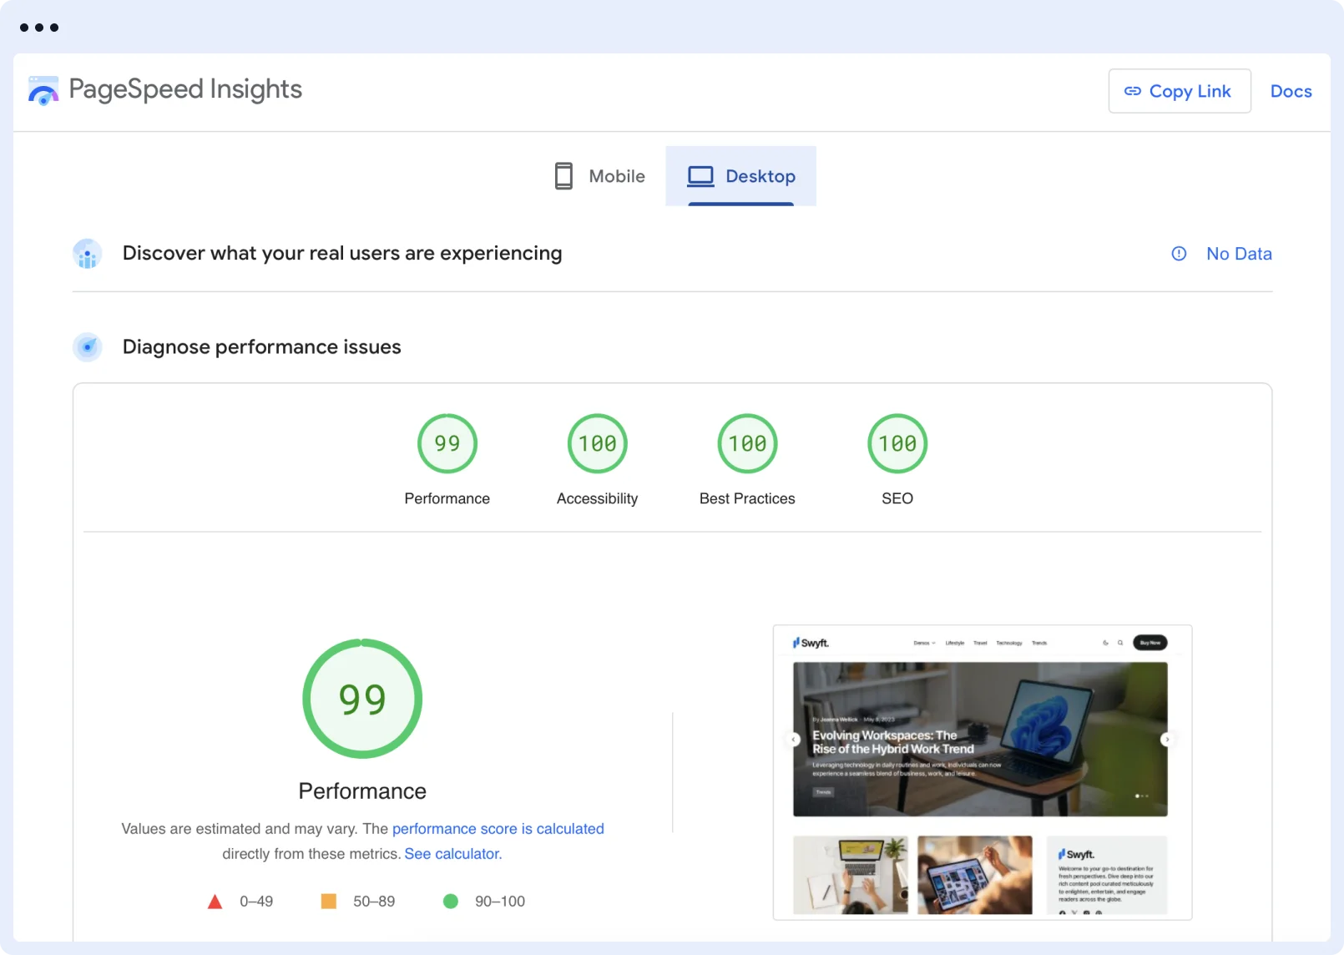Click the Diagnose performance issues gauge icon

coord(87,346)
